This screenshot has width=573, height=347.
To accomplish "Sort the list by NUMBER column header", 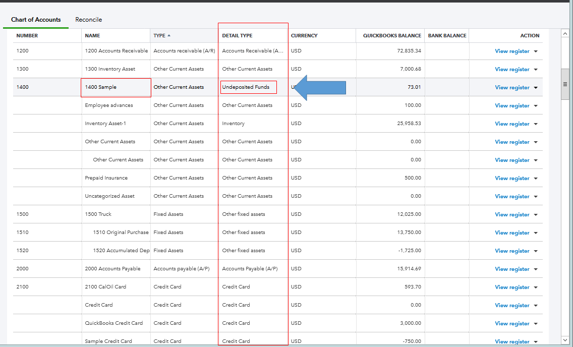I will coord(27,35).
